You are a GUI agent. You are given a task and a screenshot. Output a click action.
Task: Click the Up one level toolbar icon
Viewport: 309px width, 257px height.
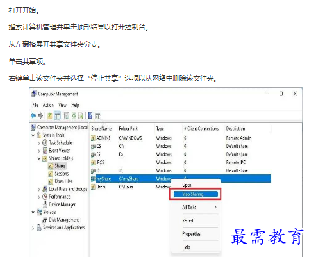pyautogui.click(x=50, y=116)
